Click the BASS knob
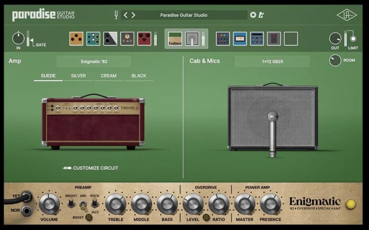Viewport: 369px width, 230px height. (x=167, y=204)
